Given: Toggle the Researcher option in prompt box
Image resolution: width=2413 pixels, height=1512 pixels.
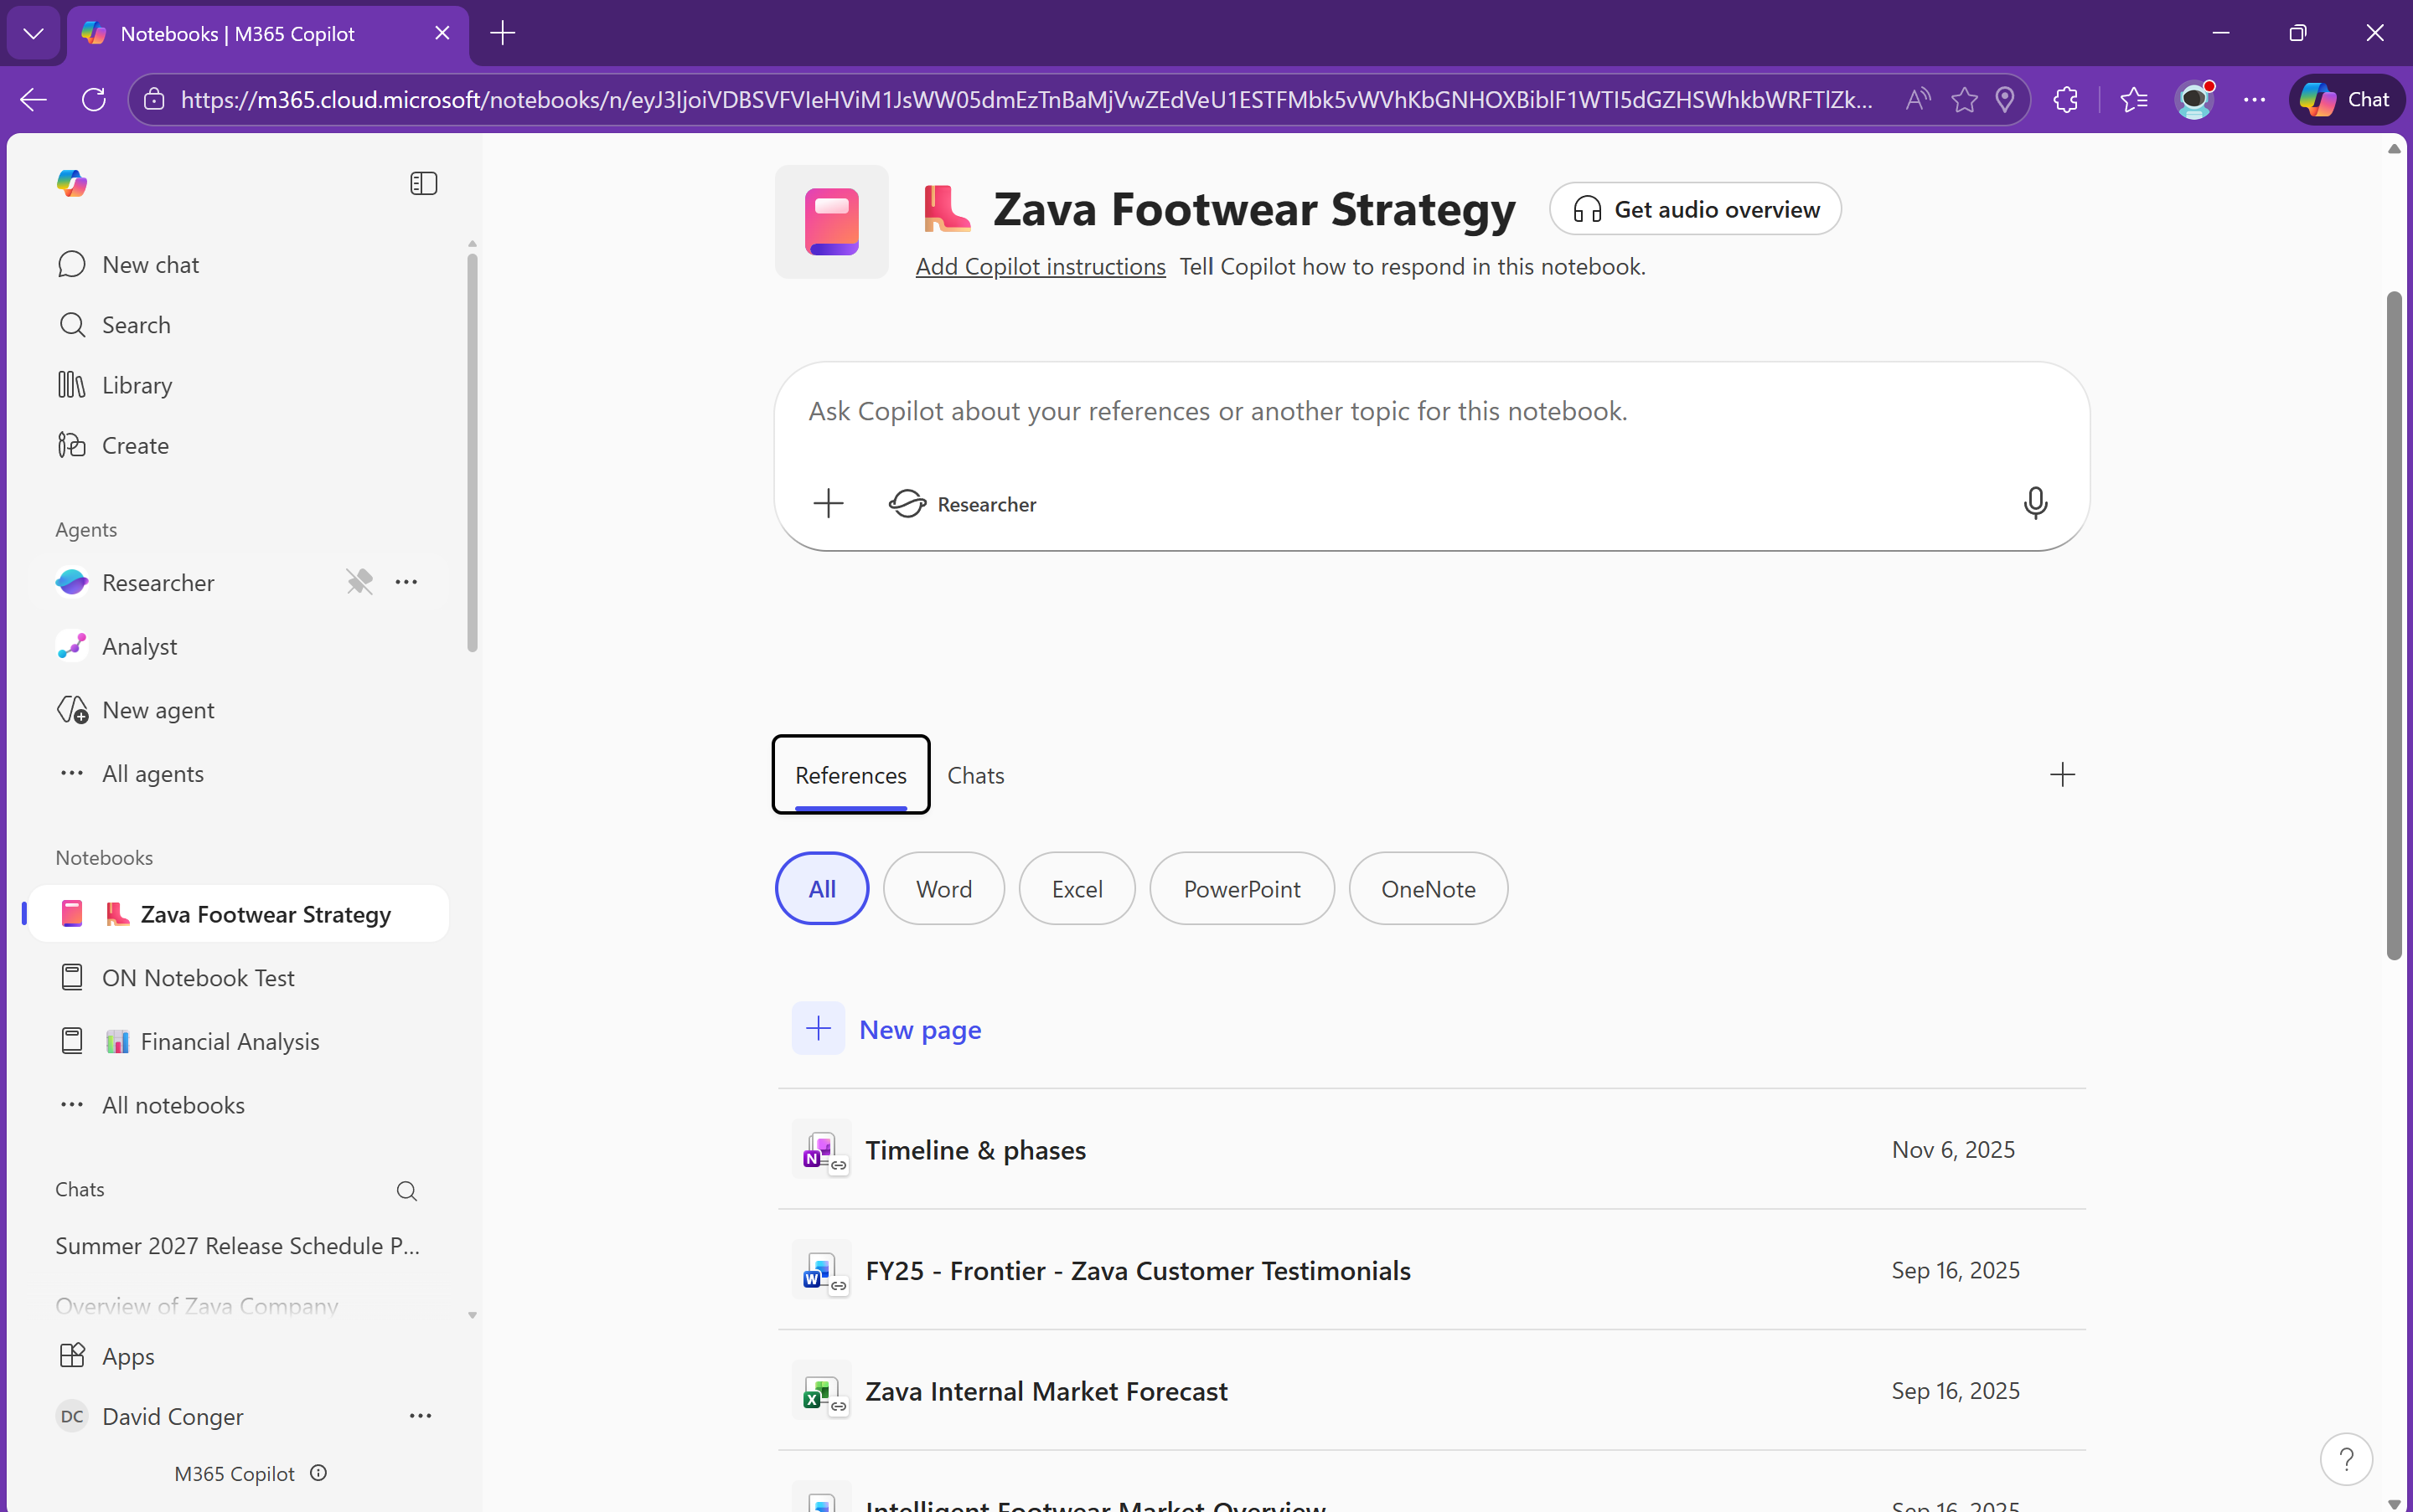Looking at the screenshot, I should (x=963, y=504).
